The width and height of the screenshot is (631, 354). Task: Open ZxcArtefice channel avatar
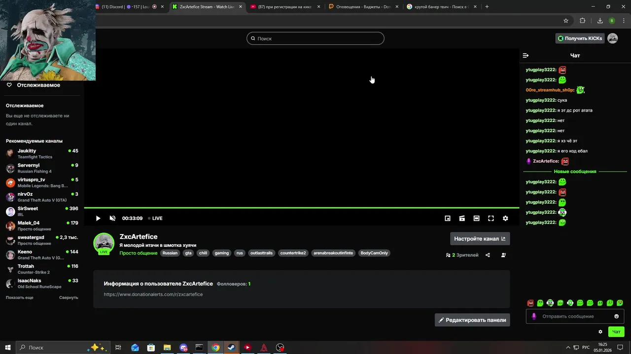point(104,243)
